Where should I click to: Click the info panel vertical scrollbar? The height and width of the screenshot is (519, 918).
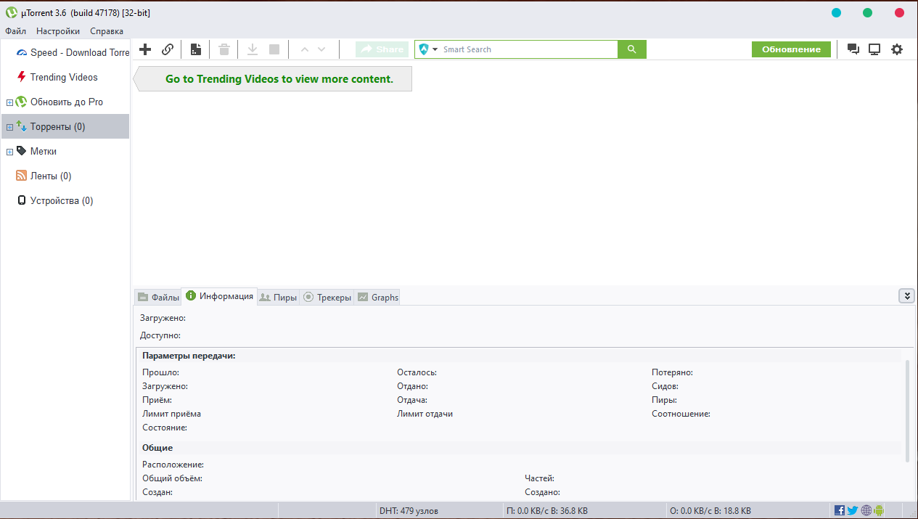coord(906,406)
